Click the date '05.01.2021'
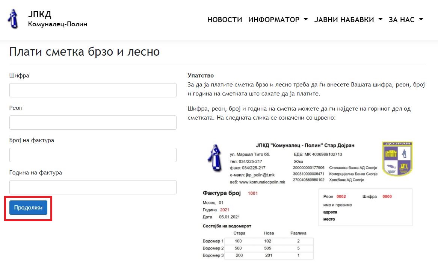Screen dimensions: 438x270 230,217
